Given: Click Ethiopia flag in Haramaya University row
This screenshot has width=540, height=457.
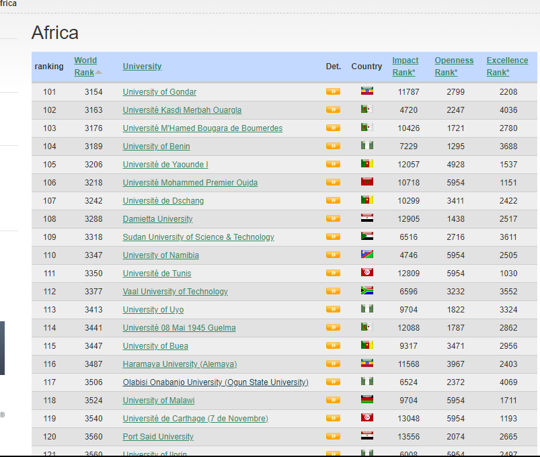Looking at the screenshot, I should pos(367,363).
